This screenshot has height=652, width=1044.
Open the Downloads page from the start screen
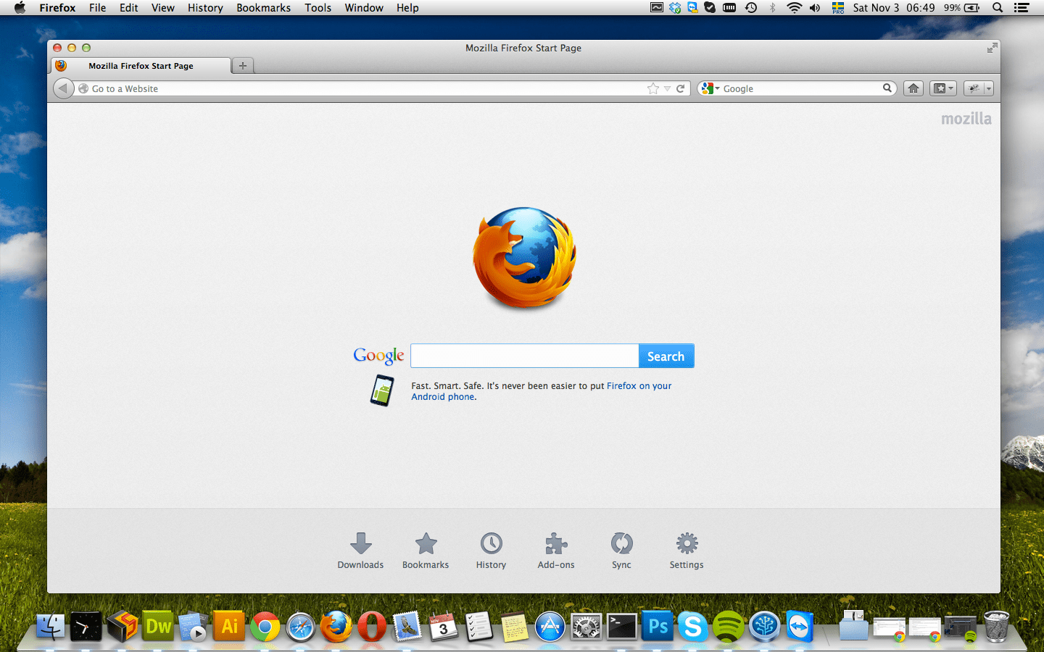point(360,549)
